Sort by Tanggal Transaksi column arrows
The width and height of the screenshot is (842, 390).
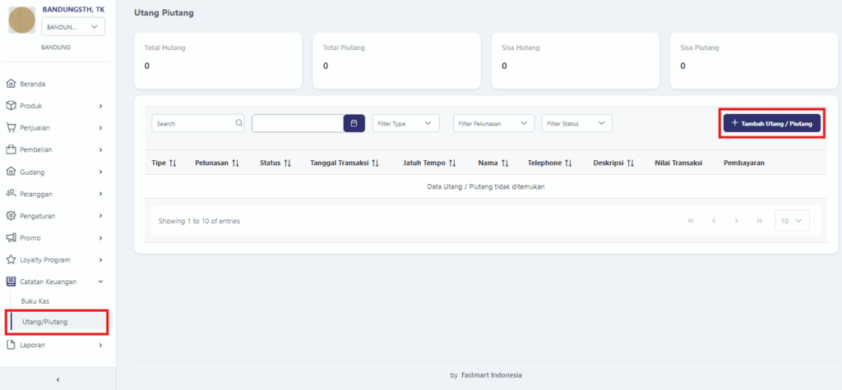[375, 163]
